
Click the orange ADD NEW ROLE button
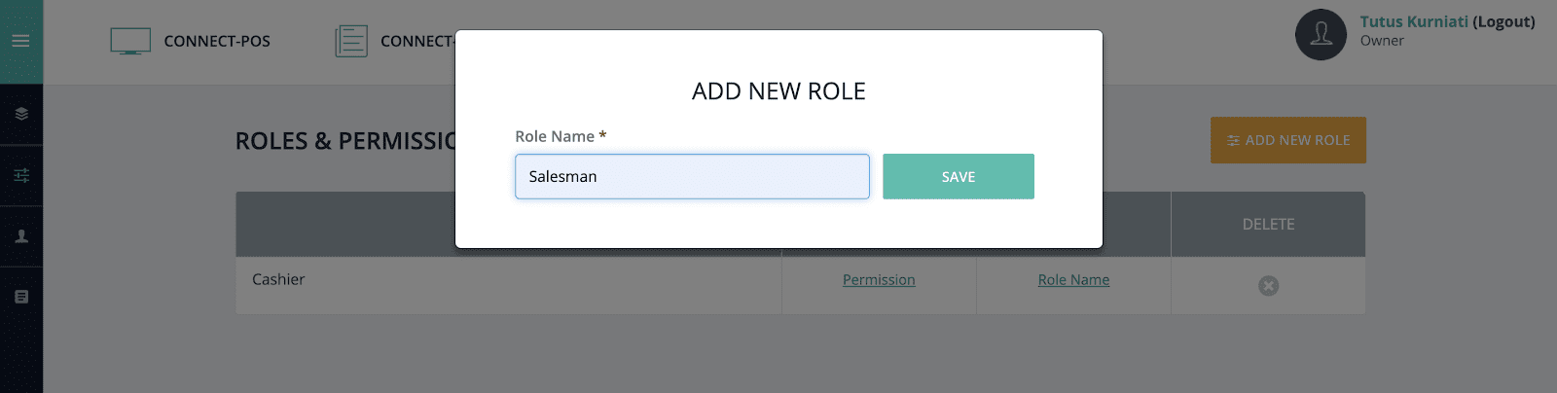pos(1287,140)
